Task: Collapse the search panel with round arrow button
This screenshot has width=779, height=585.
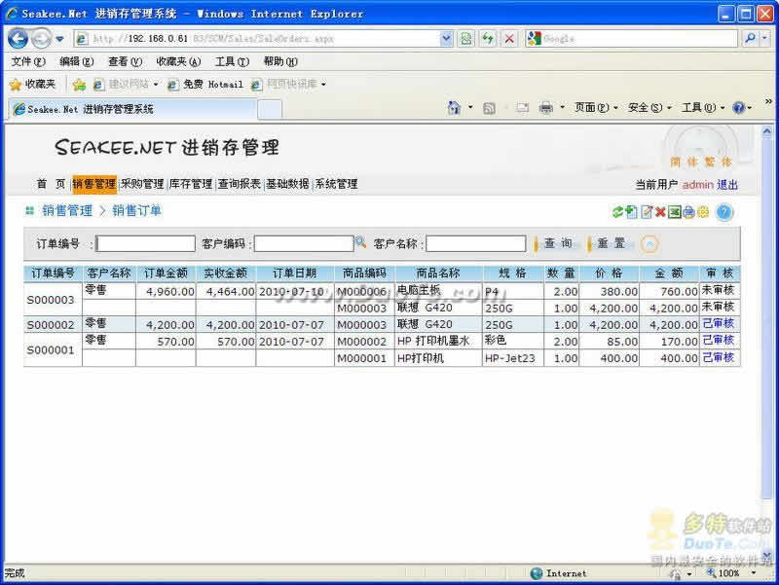Action: pyautogui.click(x=649, y=244)
